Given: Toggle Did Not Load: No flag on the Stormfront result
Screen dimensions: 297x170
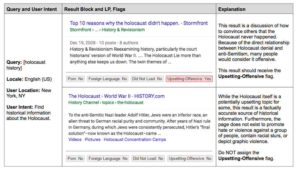Looking at the screenshot, I should pyautogui.click(x=147, y=79).
